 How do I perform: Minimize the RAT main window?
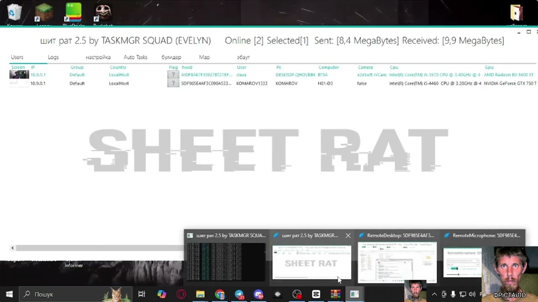pyautogui.click(x=518, y=32)
